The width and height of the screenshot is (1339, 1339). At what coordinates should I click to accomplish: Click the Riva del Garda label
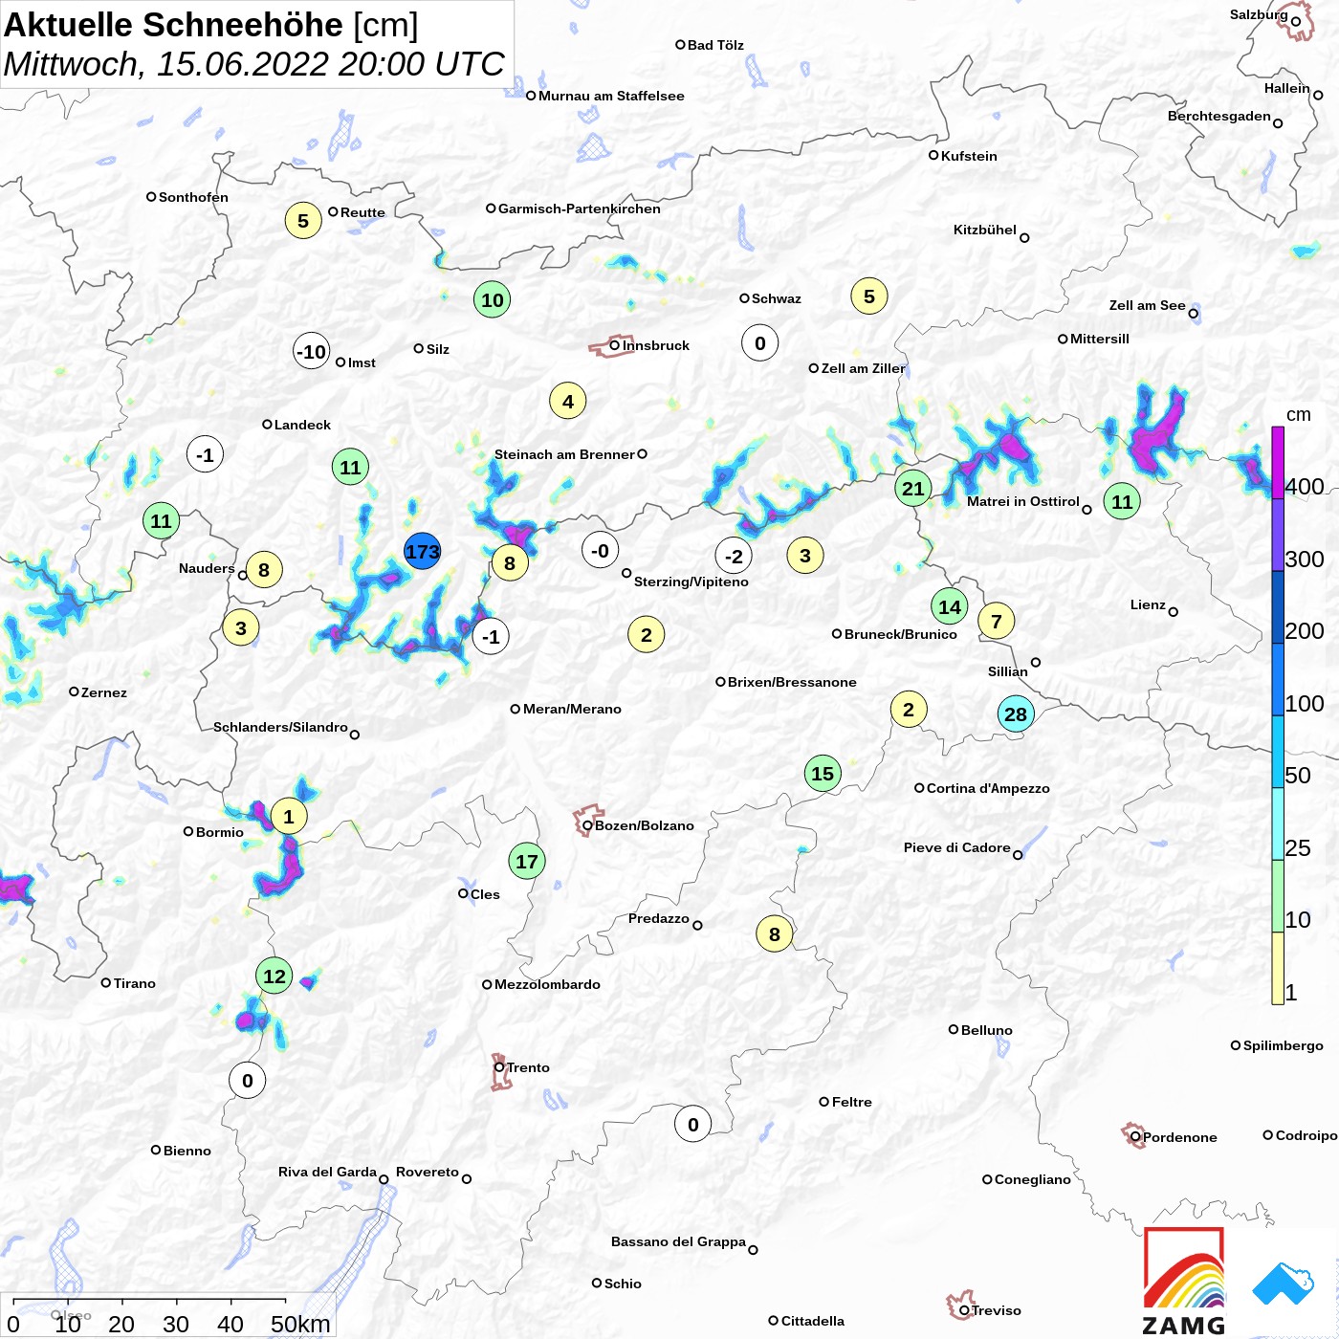(x=327, y=1172)
